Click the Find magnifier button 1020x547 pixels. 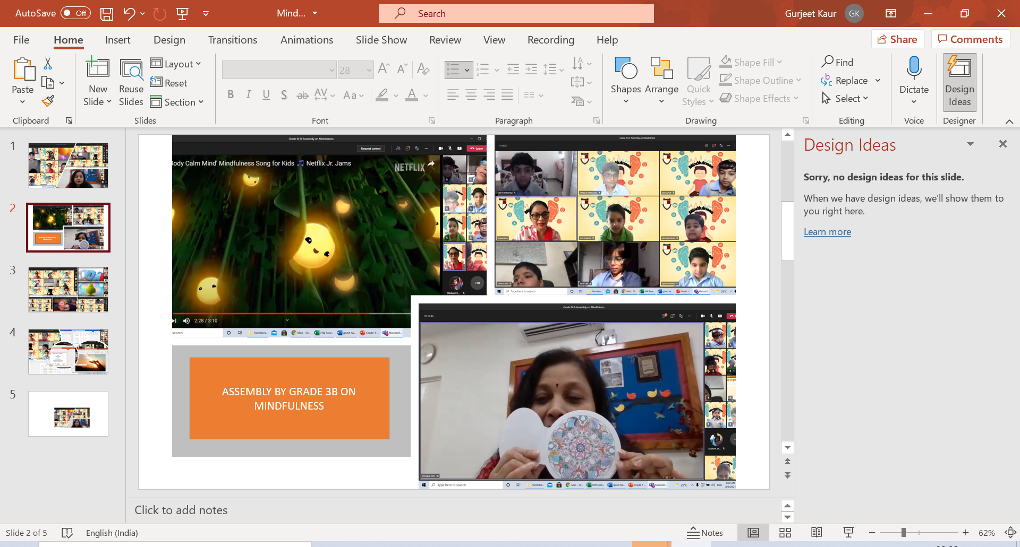(837, 62)
